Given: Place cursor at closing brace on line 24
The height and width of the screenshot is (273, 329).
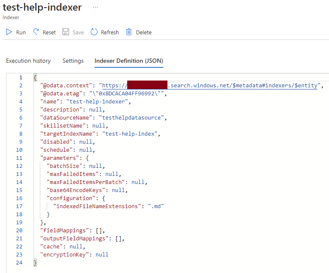Looking at the screenshot, I should pyautogui.click(x=35, y=263).
